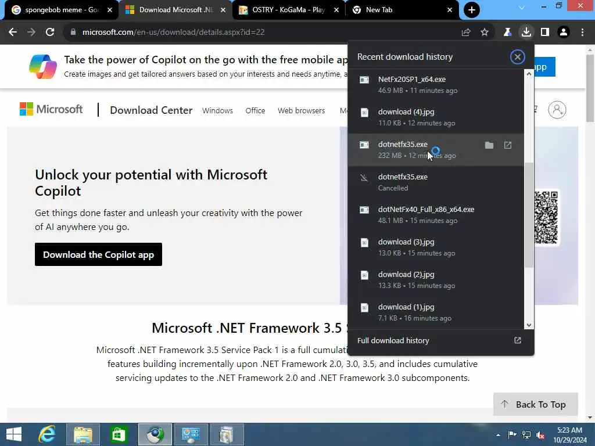Close the spongebob meme tab
The image size is (595, 446).
pyautogui.click(x=110, y=10)
